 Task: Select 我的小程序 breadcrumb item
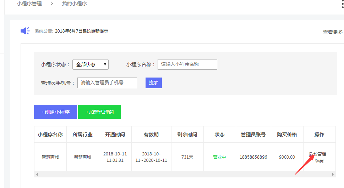coord(74,4)
